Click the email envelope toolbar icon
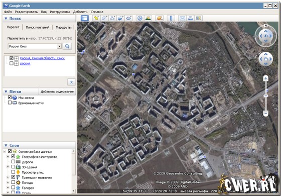 tap(182, 18)
